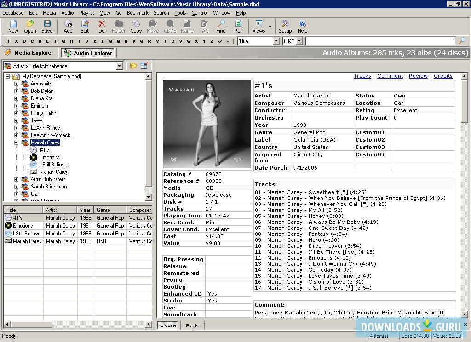Image resolution: width=471 pixels, height=342 pixels.
Task: Open the Bookmark menu
Action: coord(138,13)
